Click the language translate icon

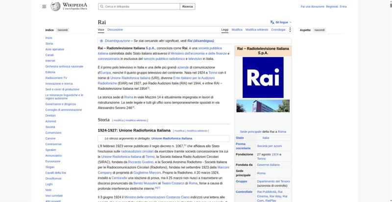tap(272, 22)
